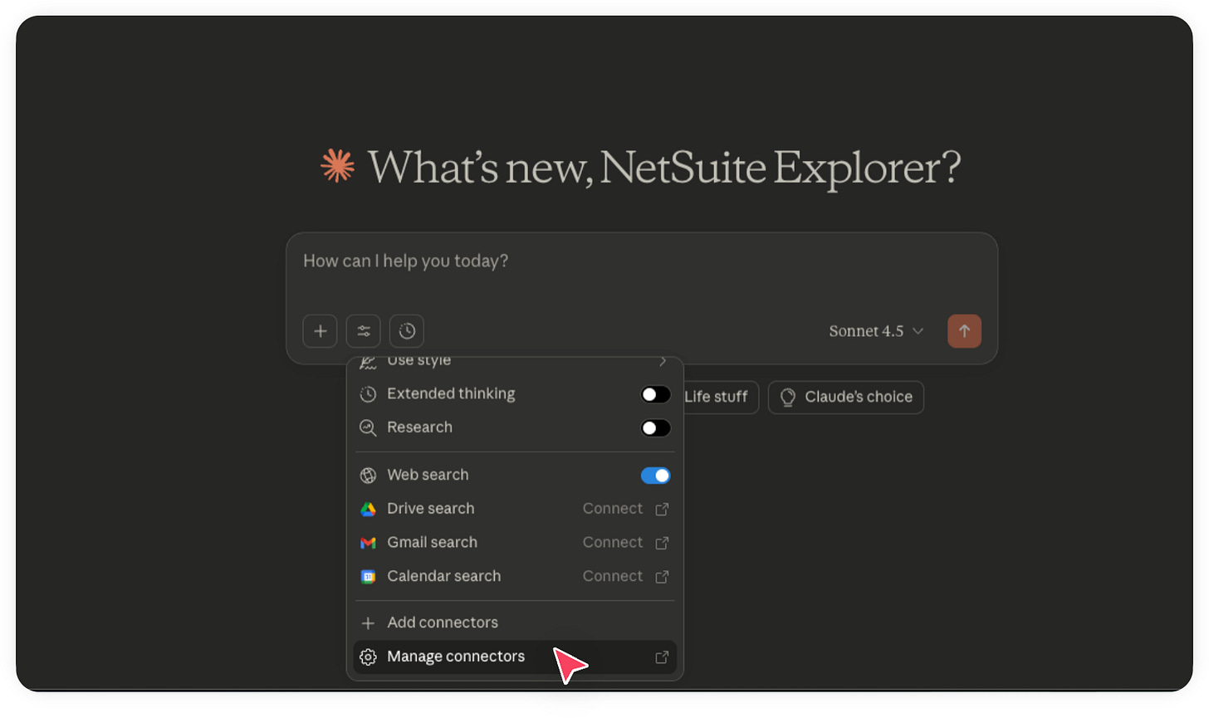Enable the Extended thinking toggle

pos(655,394)
